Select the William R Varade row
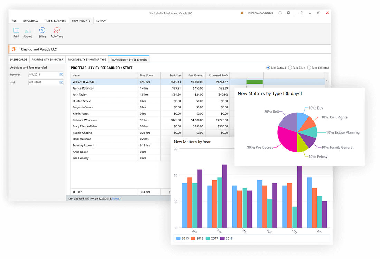This screenshot has width=380, height=259. (104, 82)
